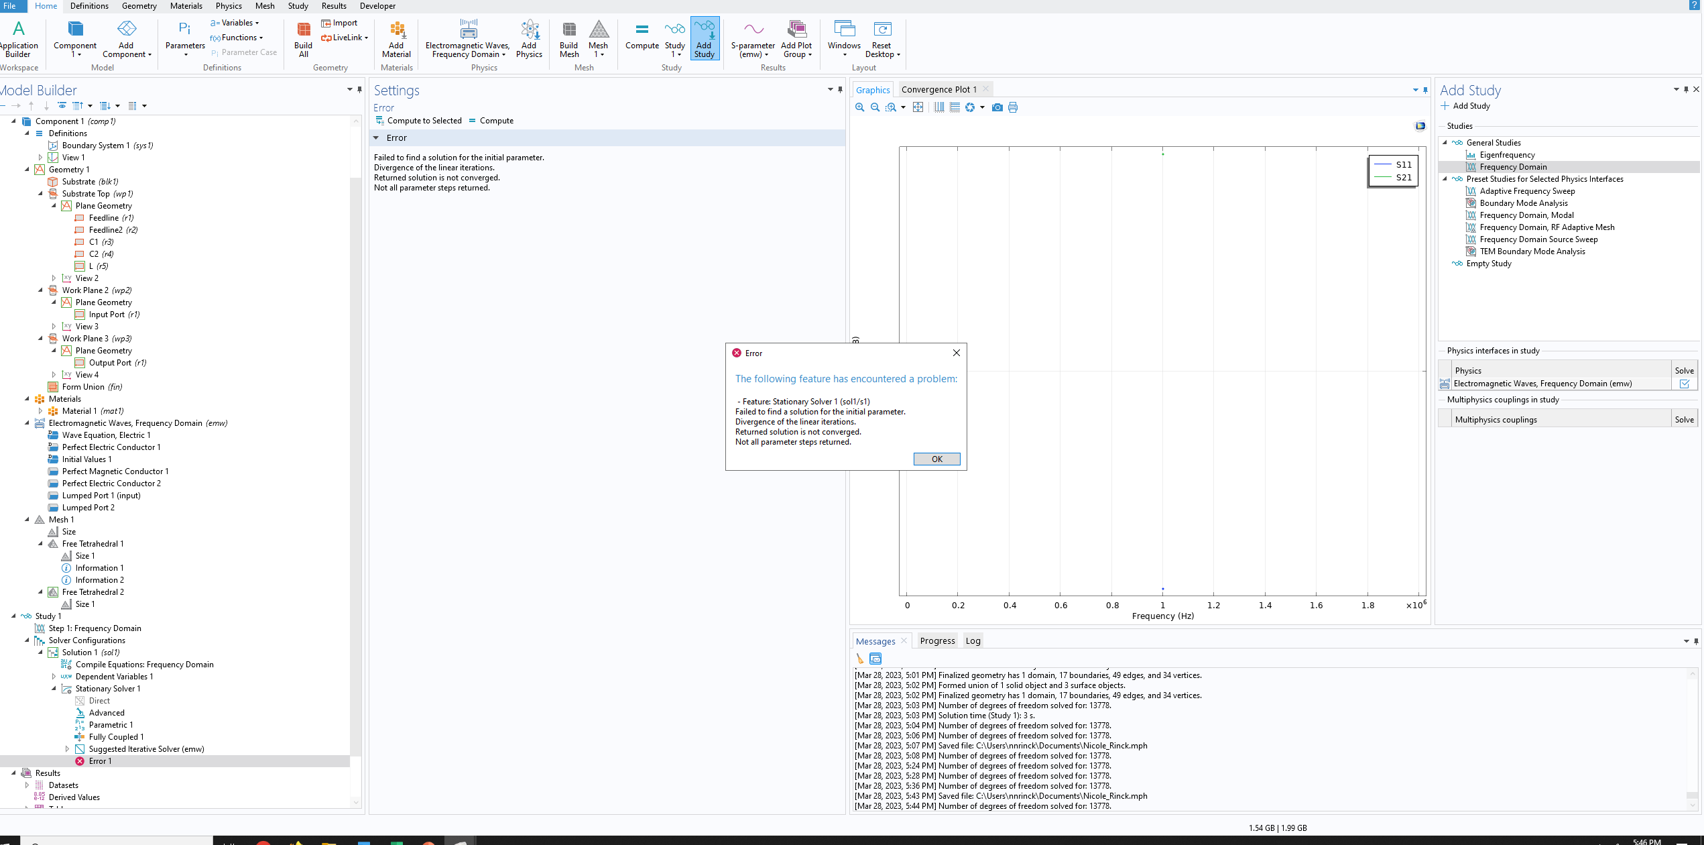Collapse the Geometry 1 tree node
Image resolution: width=1704 pixels, height=845 pixels.
27,170
